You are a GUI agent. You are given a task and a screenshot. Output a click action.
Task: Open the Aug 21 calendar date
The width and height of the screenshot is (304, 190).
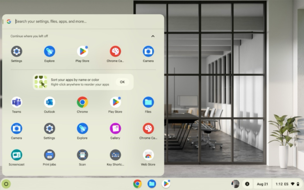pos(262,184)
